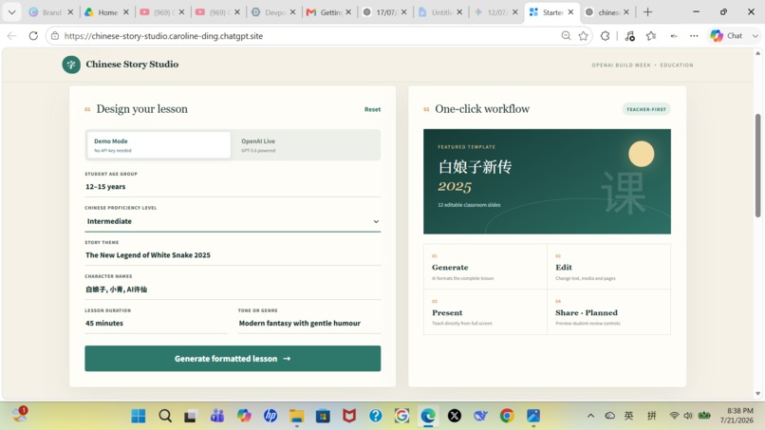The height and width of the screenshot is (430, 765).
Task: Click Generate formatted lesson button
Action: pos(233,358)
